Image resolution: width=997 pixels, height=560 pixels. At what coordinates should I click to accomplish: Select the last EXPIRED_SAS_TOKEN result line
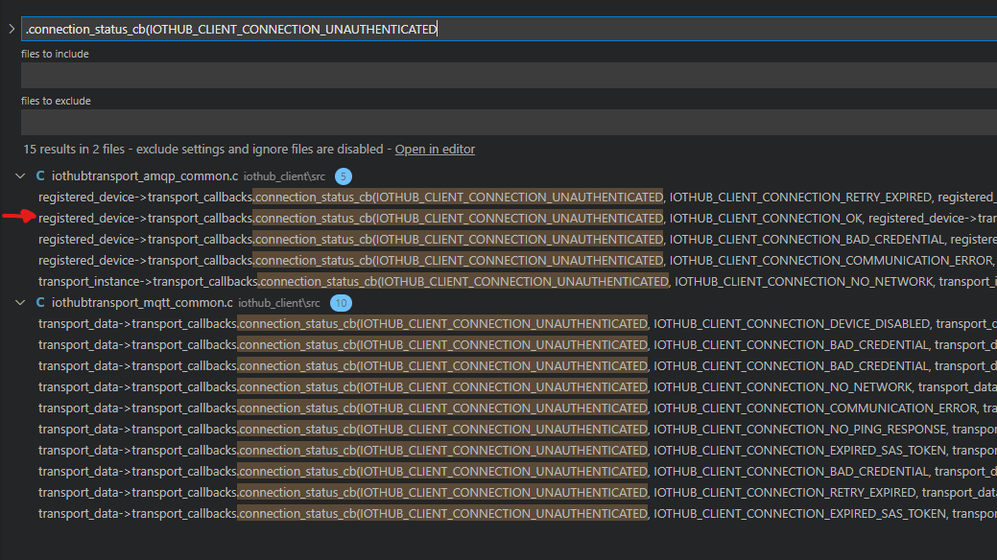(x=384, y=513)
